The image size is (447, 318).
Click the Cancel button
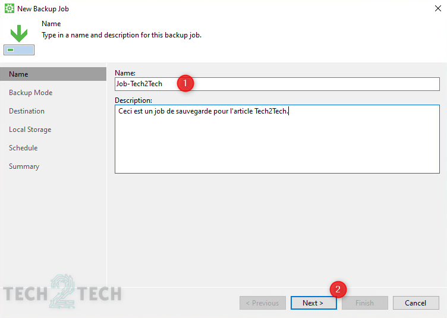pyautogui.click(x=415, y=303)
